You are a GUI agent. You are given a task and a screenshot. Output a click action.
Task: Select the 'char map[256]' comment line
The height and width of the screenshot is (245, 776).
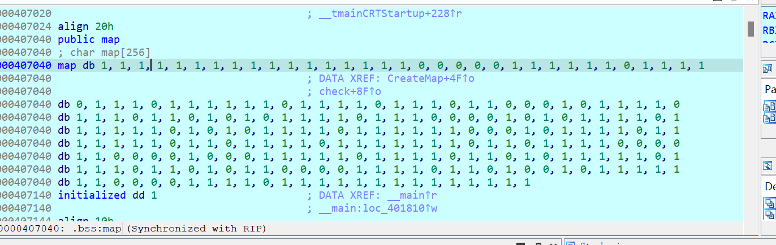110,53
